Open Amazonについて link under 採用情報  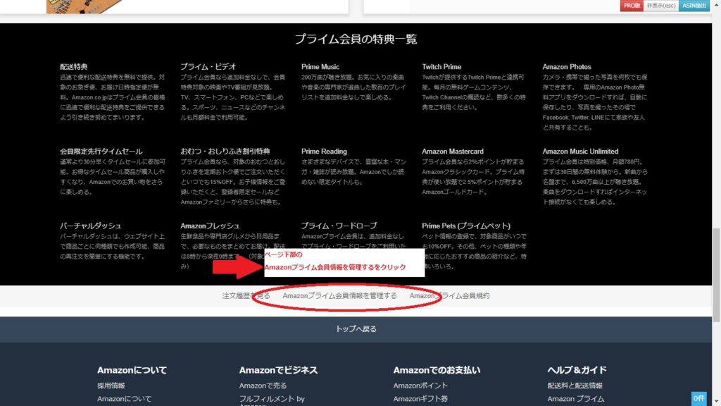tap(124, 399)
